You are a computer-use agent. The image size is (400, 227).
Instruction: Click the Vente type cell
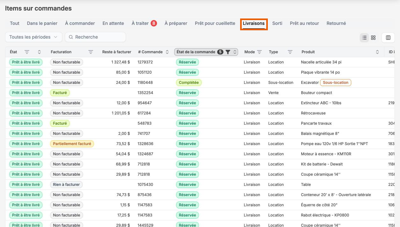coord(274,93)
